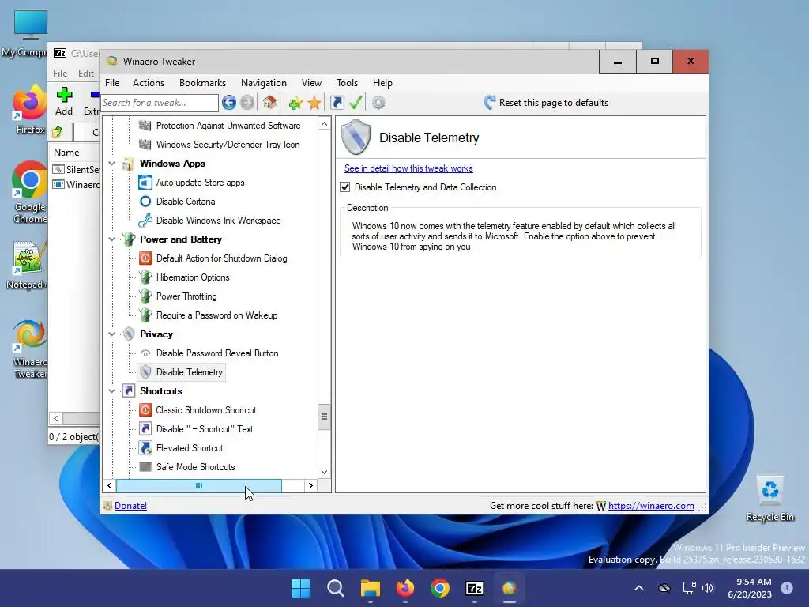809x607 pixels.
Task: Click the Donate! link
Action: pos(130,506)
